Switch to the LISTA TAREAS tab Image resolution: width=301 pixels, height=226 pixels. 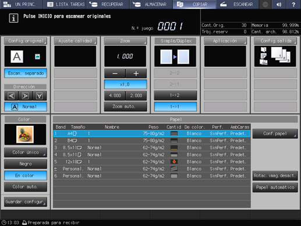pos(65,4)
